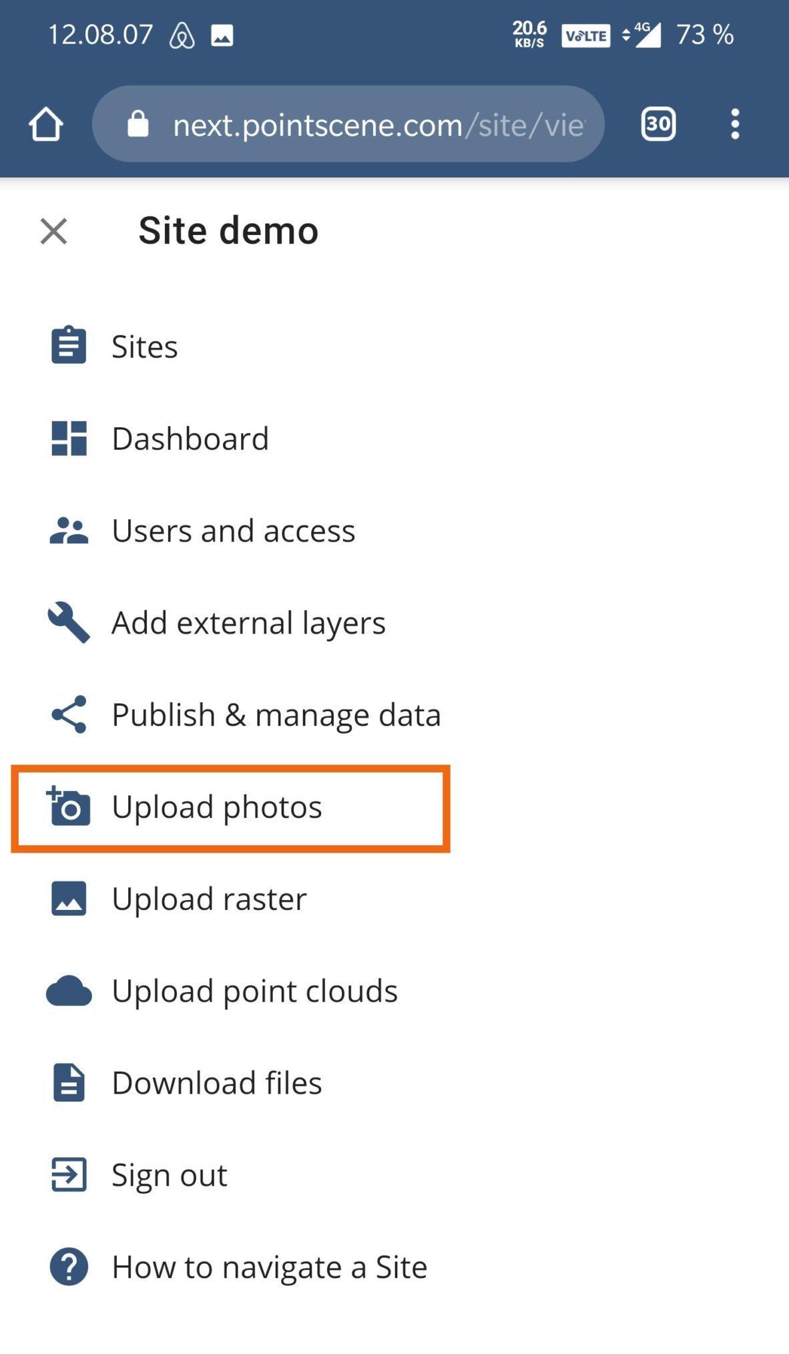Viewport: 789px width, 1354px height.
Task: Select Publish & manage data text
Action: [x=276, y=715]
